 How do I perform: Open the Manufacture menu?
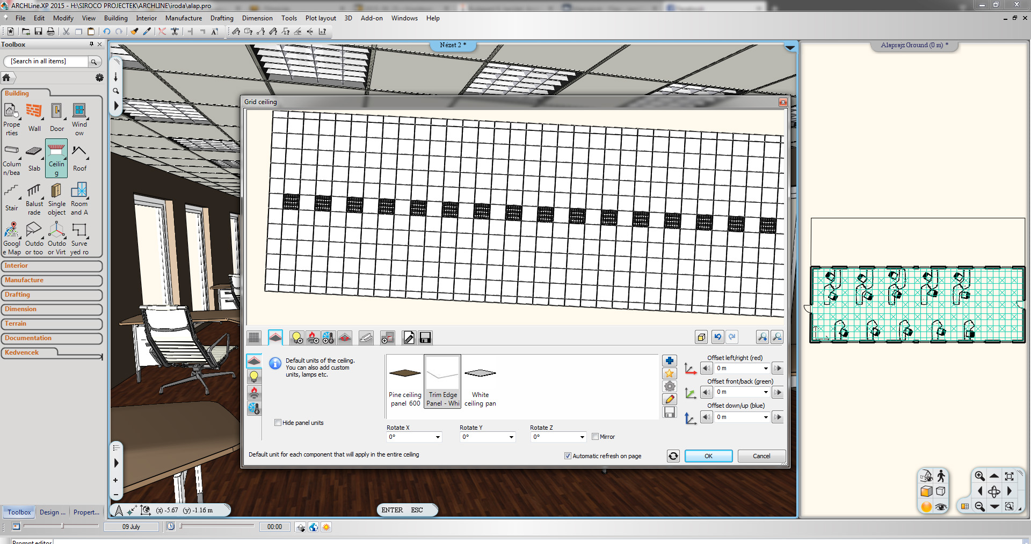coord(183,18)
